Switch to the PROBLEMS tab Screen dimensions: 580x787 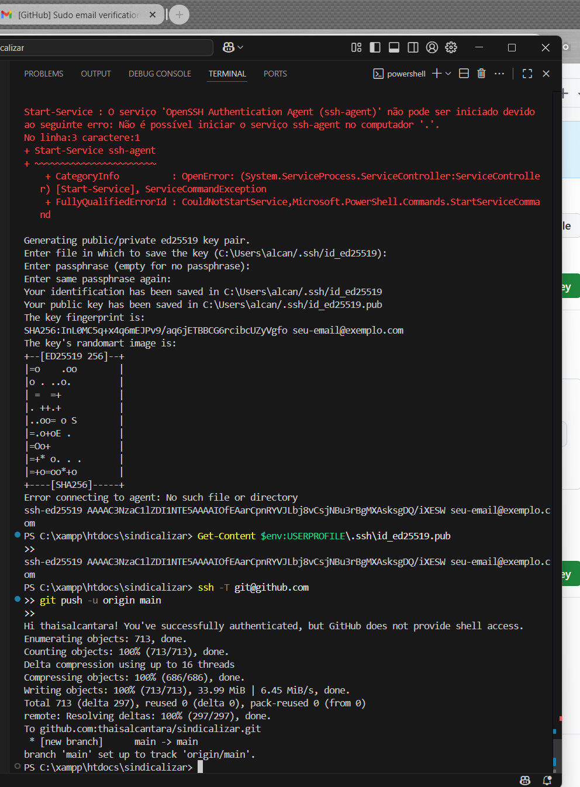tap(44, 74)
